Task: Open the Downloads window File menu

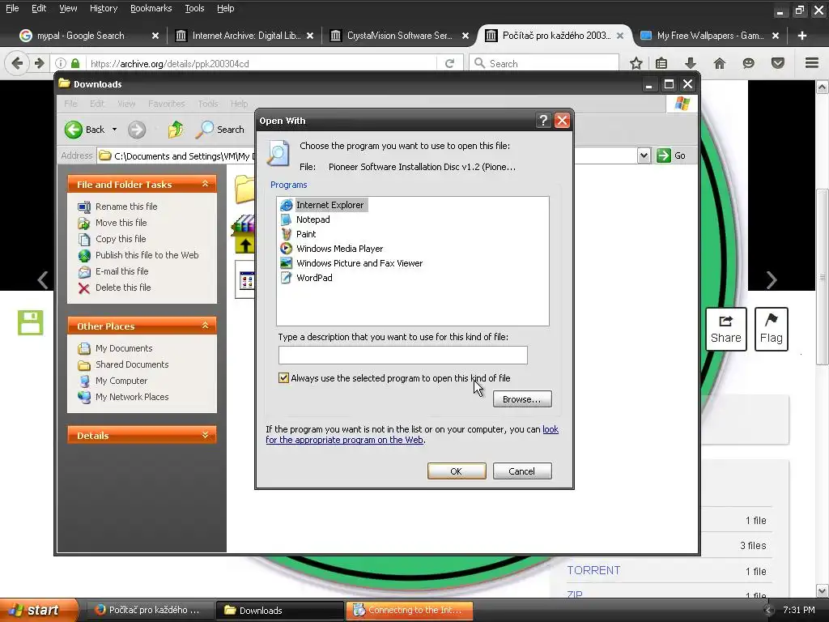Action: pyautogui.click(x=71, y=104)
